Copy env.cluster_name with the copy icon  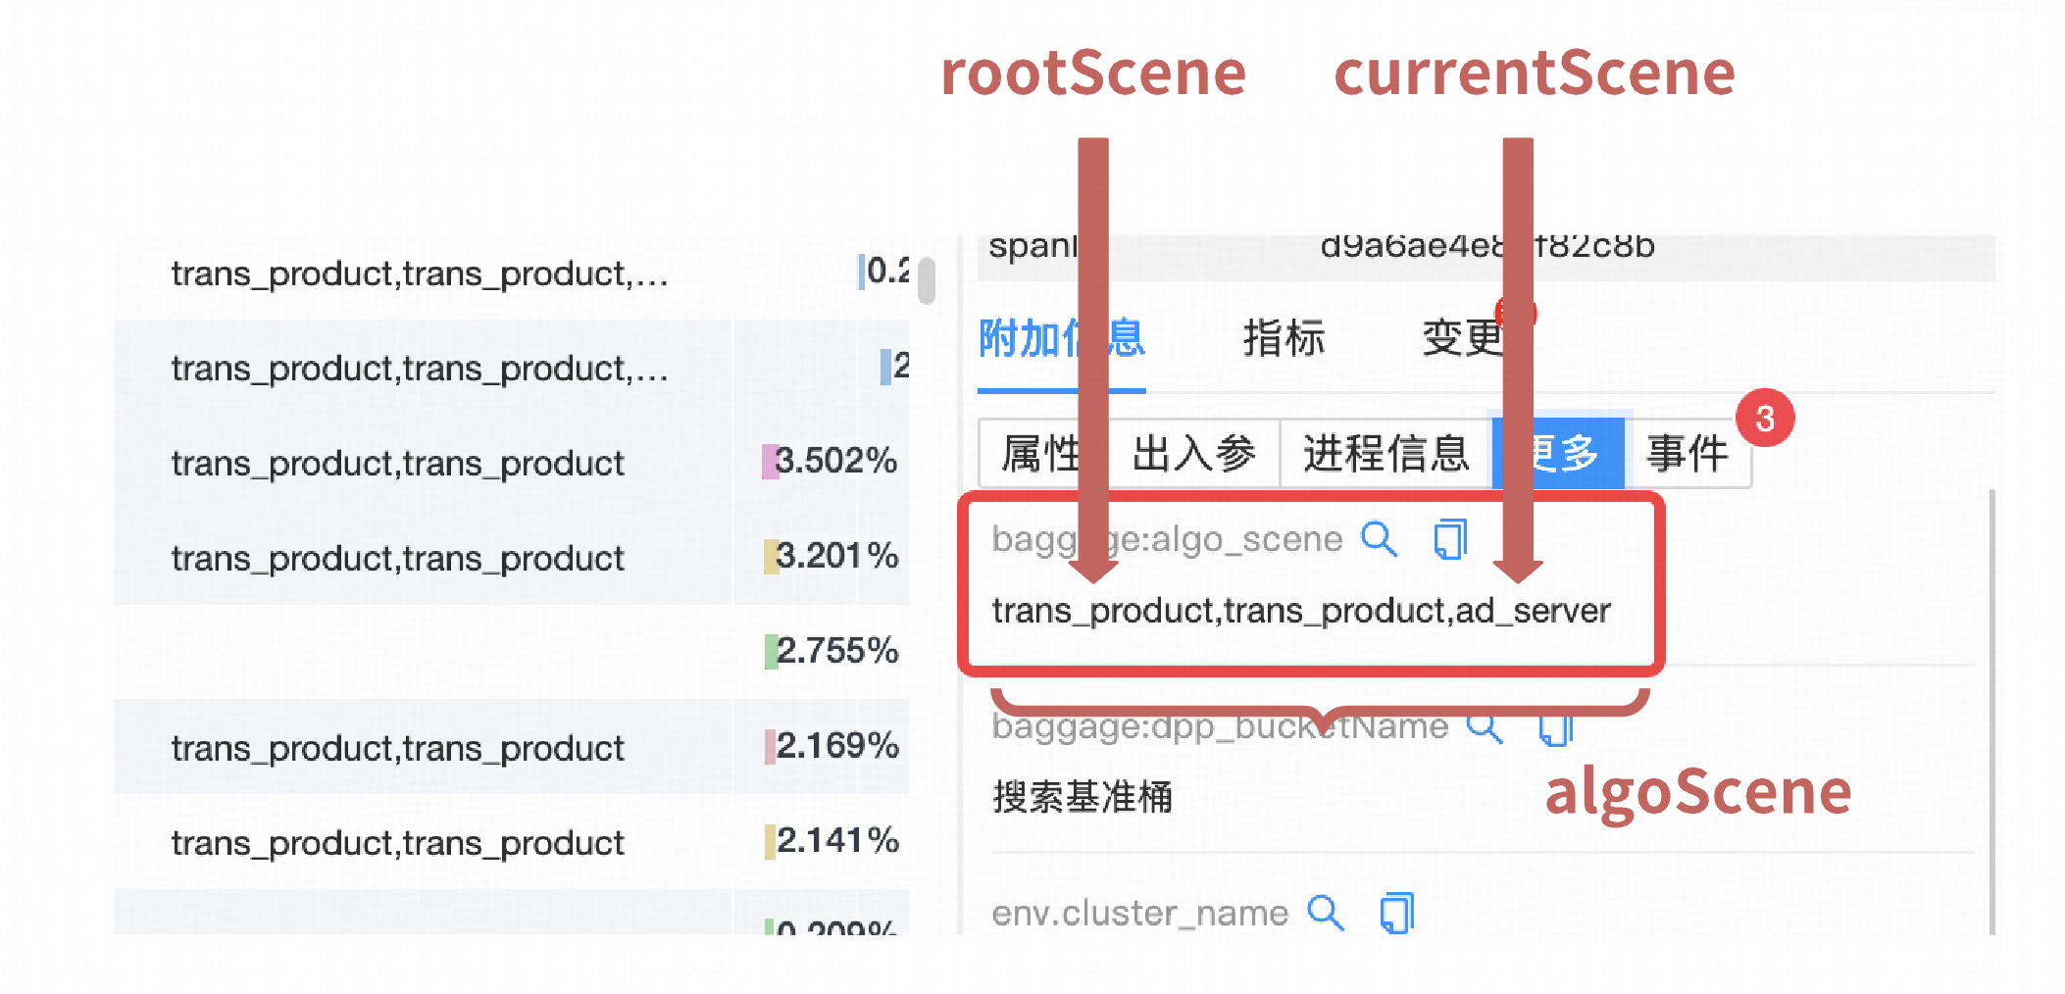1396,913
